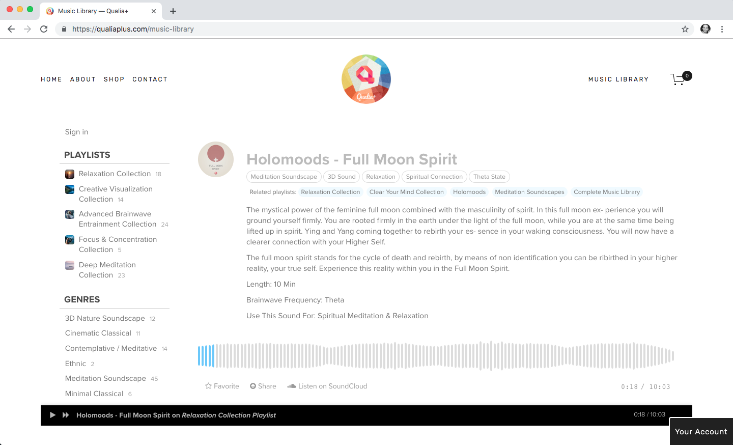Filter by Ethnic genre
This screenshot has width=733, height=445.
tap(75, 364)
